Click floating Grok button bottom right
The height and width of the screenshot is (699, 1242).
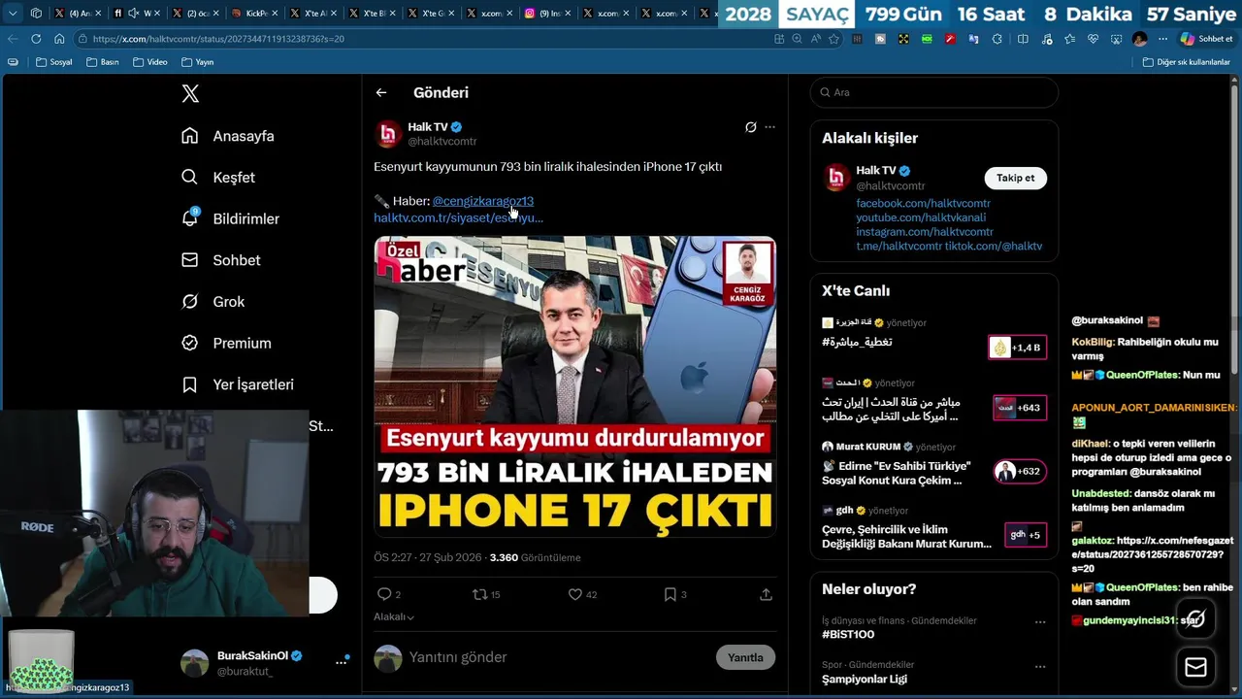1195,618
